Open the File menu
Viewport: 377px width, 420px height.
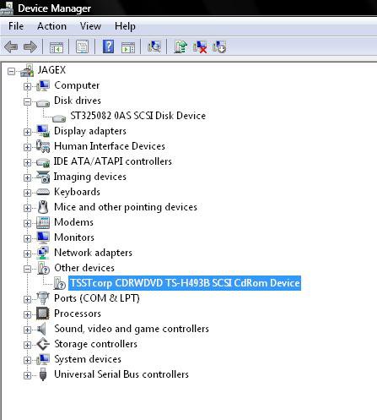pyautogui.click(x=16, y=26)
